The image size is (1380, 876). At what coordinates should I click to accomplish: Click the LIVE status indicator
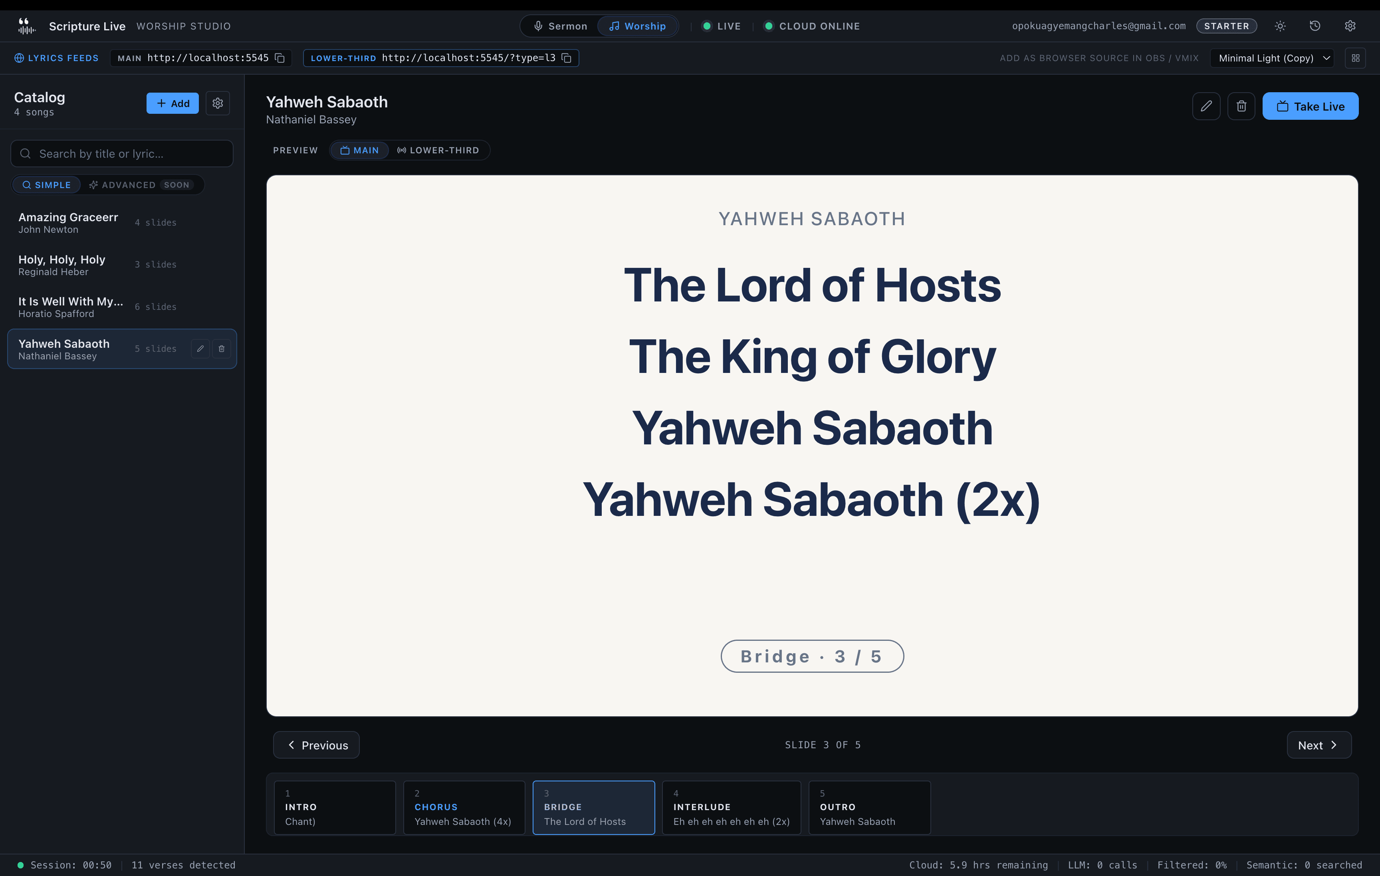pyautogui.click(x=722, y=26)
